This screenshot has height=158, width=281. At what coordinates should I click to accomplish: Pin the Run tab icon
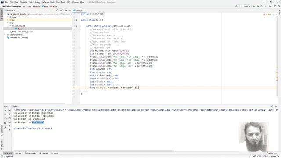point(5,128)
